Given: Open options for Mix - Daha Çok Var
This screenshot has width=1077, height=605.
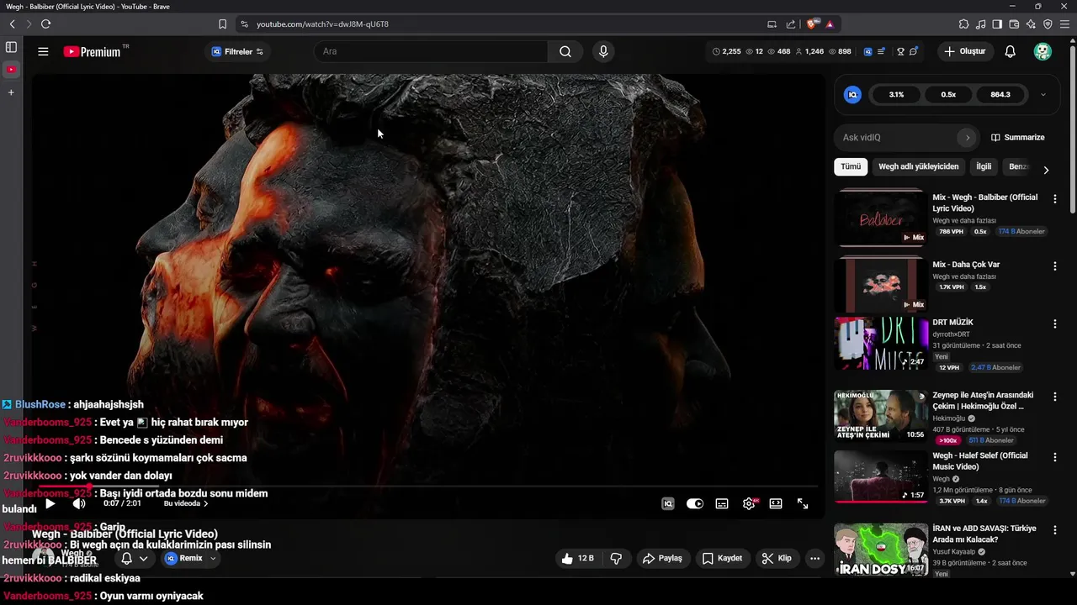Looking at the screenshot, I should [1055, 266].
